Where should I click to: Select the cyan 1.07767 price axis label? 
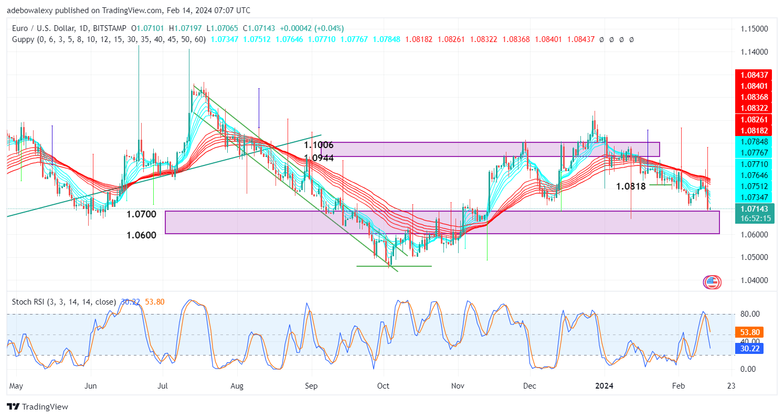click(755, 152)
